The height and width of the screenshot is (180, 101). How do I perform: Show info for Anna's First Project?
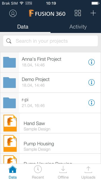pyautogui.click(x=92, y=62)
